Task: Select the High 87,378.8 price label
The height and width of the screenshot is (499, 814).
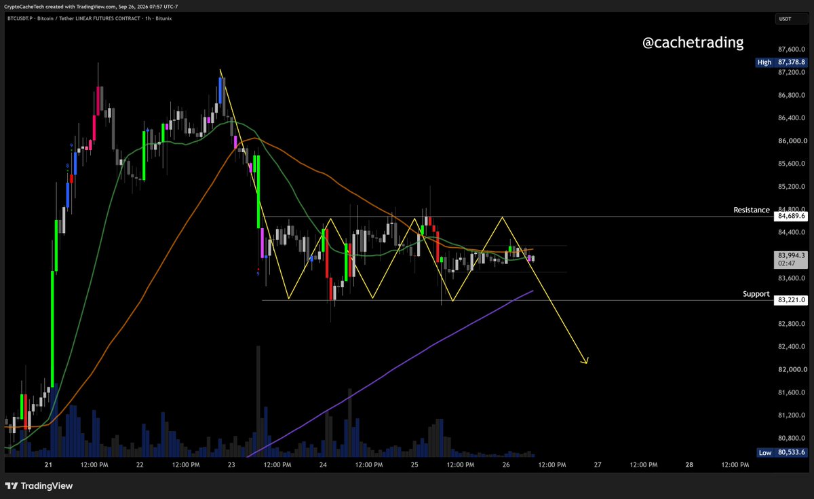Action: pos(782,62)
